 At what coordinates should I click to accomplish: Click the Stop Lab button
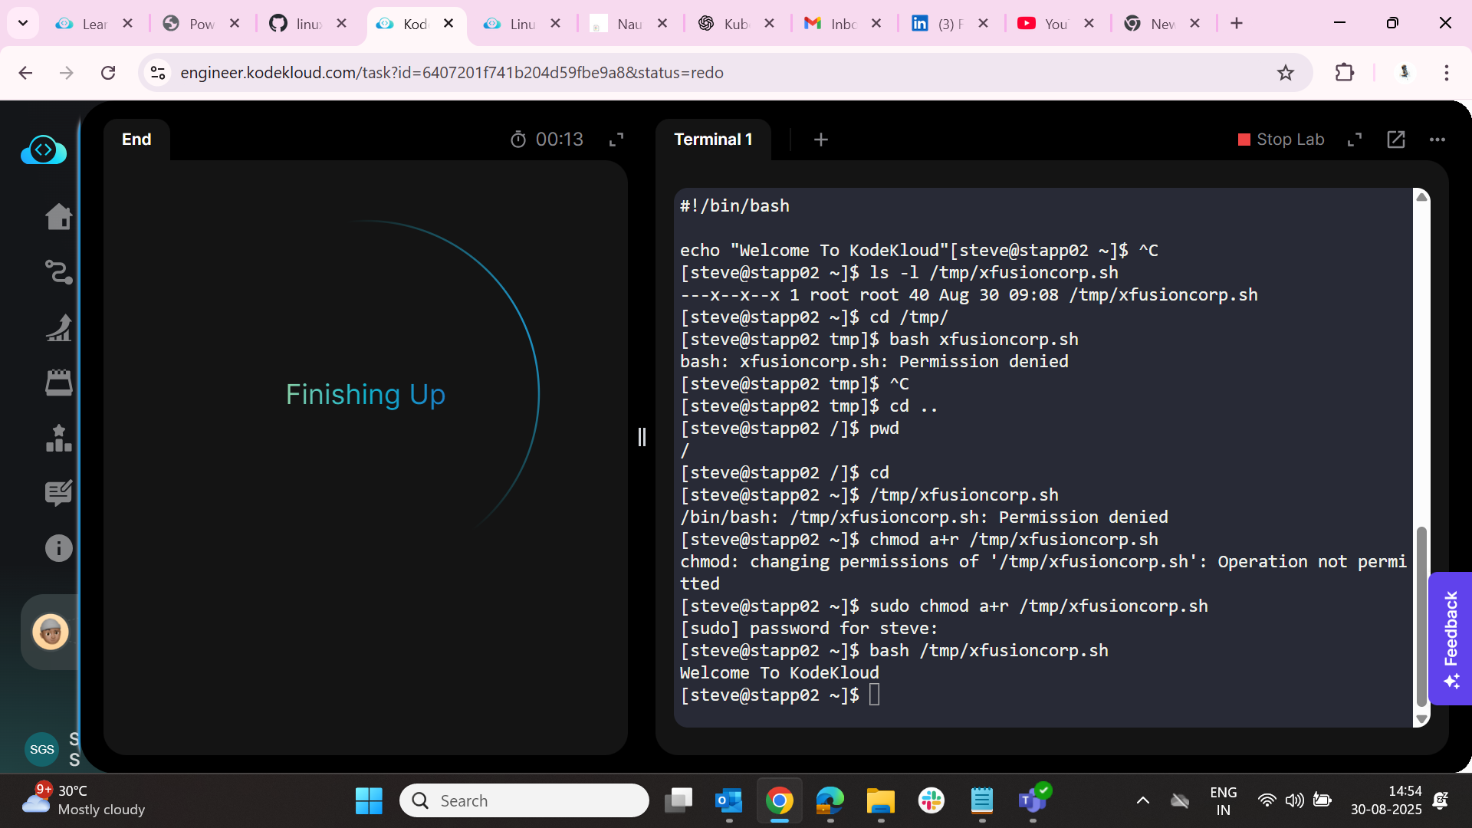(1281, 140)
